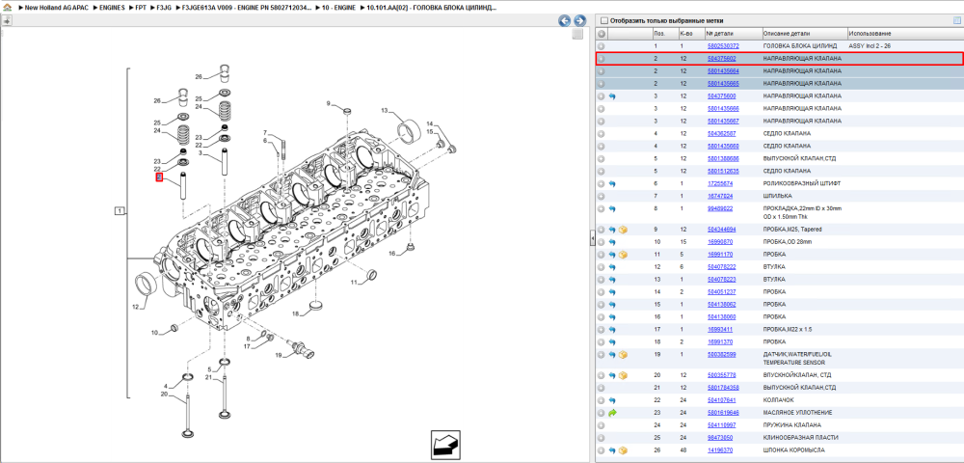This screenshot has height=463, width=964.
Task: Select callout 12 on the diagram
Action: pos(135,306)
